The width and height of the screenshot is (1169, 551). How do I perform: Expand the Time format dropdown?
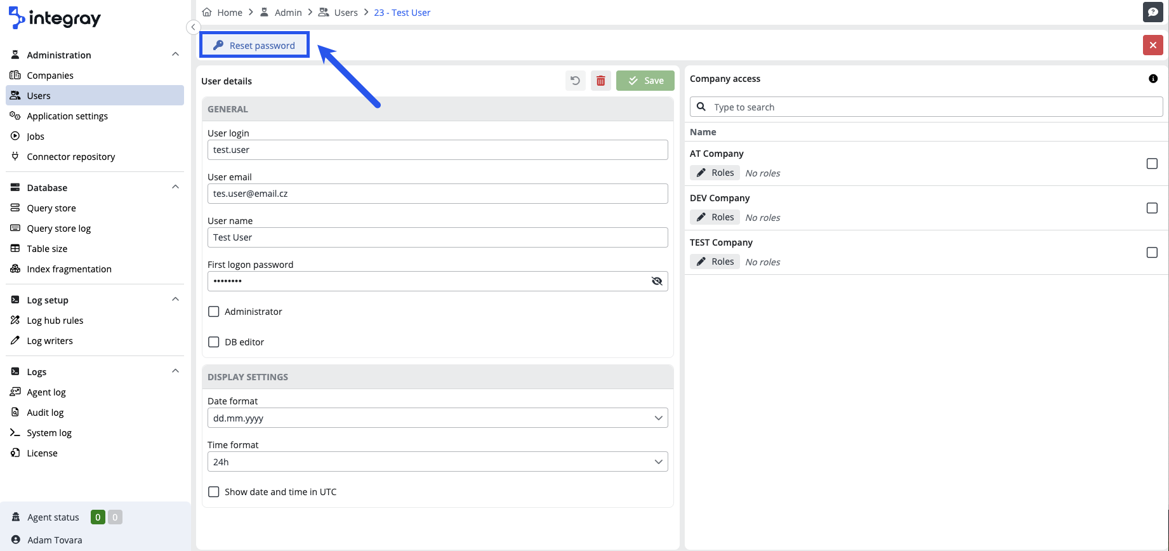coord(437,462)
